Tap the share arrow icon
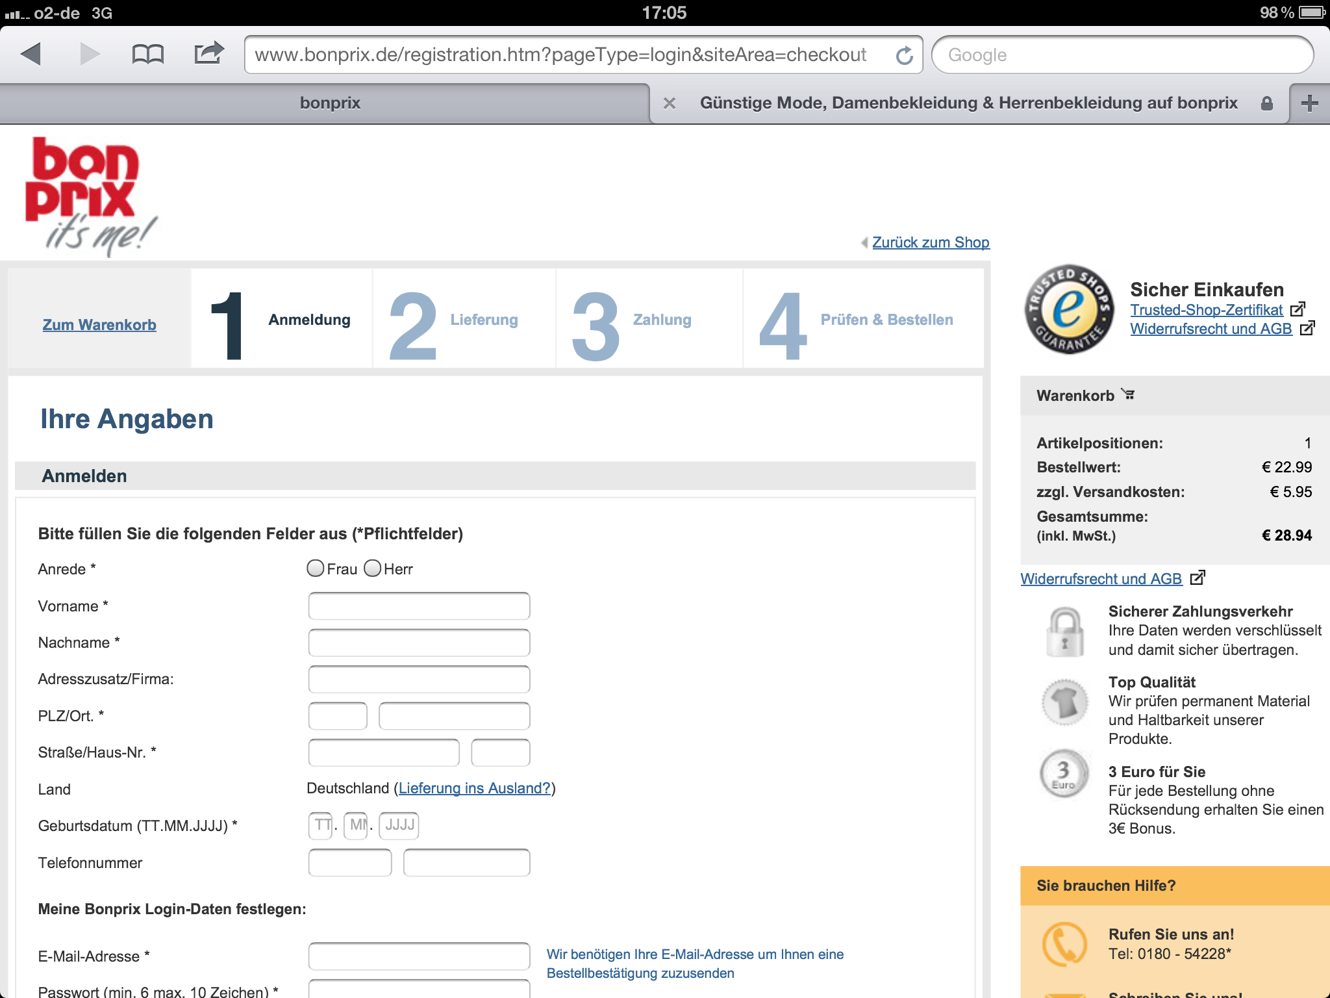The height and width of the screenshot is (998, 1330). point(208,53)
